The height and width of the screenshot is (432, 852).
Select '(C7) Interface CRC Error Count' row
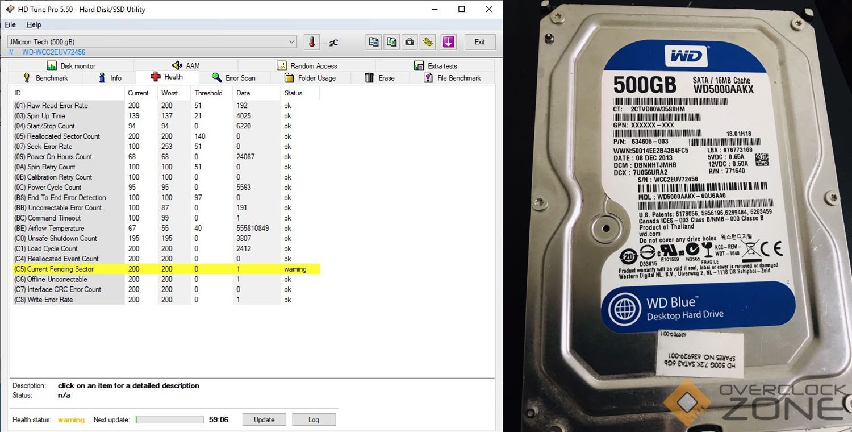coord(166,290)
